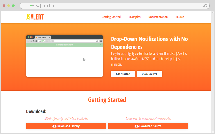The height and width of the screenshot is (134, 215).
Task: Click the Download Source button
Action: click(x=148, y=126)
